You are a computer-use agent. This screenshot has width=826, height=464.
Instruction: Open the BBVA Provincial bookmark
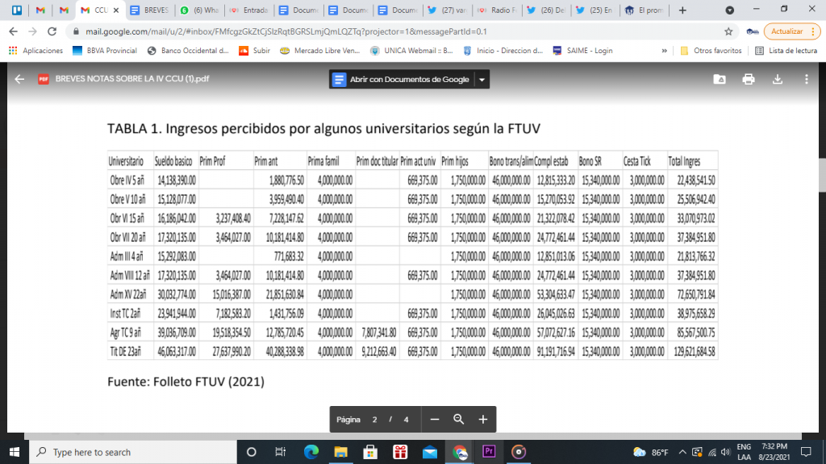click(x=102, y=50)
